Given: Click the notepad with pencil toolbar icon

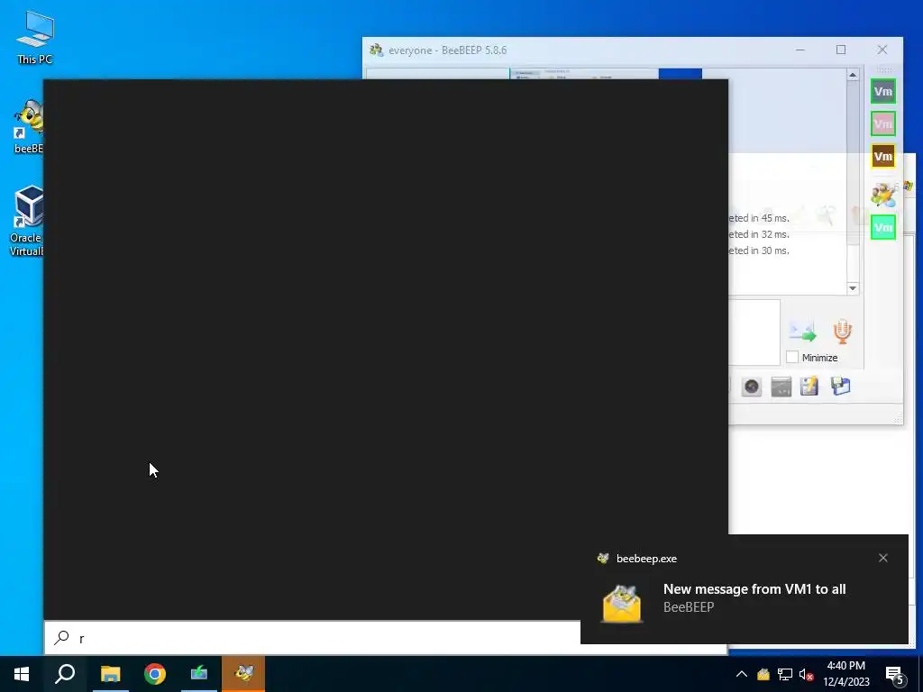Looking at the screenshot, I should [x=809, y=387].
